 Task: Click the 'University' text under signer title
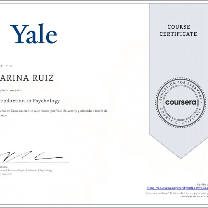(6, 174)
